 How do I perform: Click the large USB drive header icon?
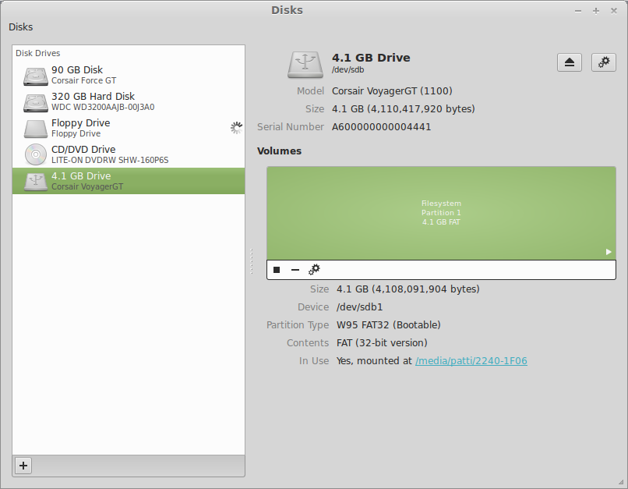click(x=305, y=64)
